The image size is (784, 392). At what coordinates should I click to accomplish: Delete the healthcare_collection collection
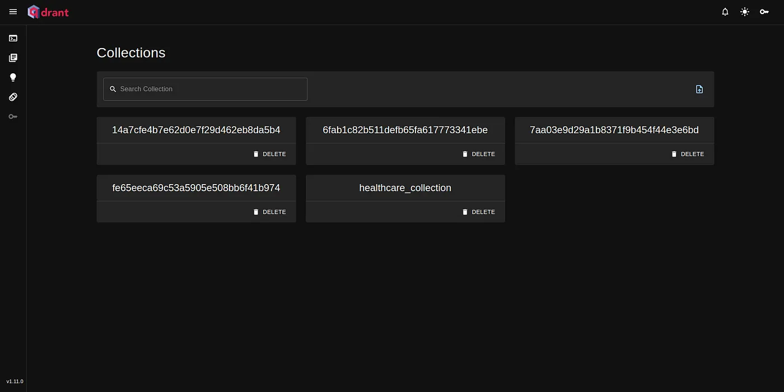point(479,212)
